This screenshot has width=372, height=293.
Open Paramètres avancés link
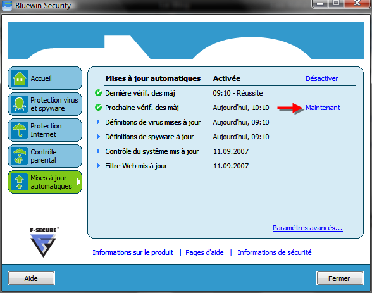[307, 228]
